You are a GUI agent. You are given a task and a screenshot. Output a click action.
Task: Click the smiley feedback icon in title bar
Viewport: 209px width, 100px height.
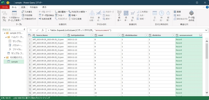tap(8, 3)
